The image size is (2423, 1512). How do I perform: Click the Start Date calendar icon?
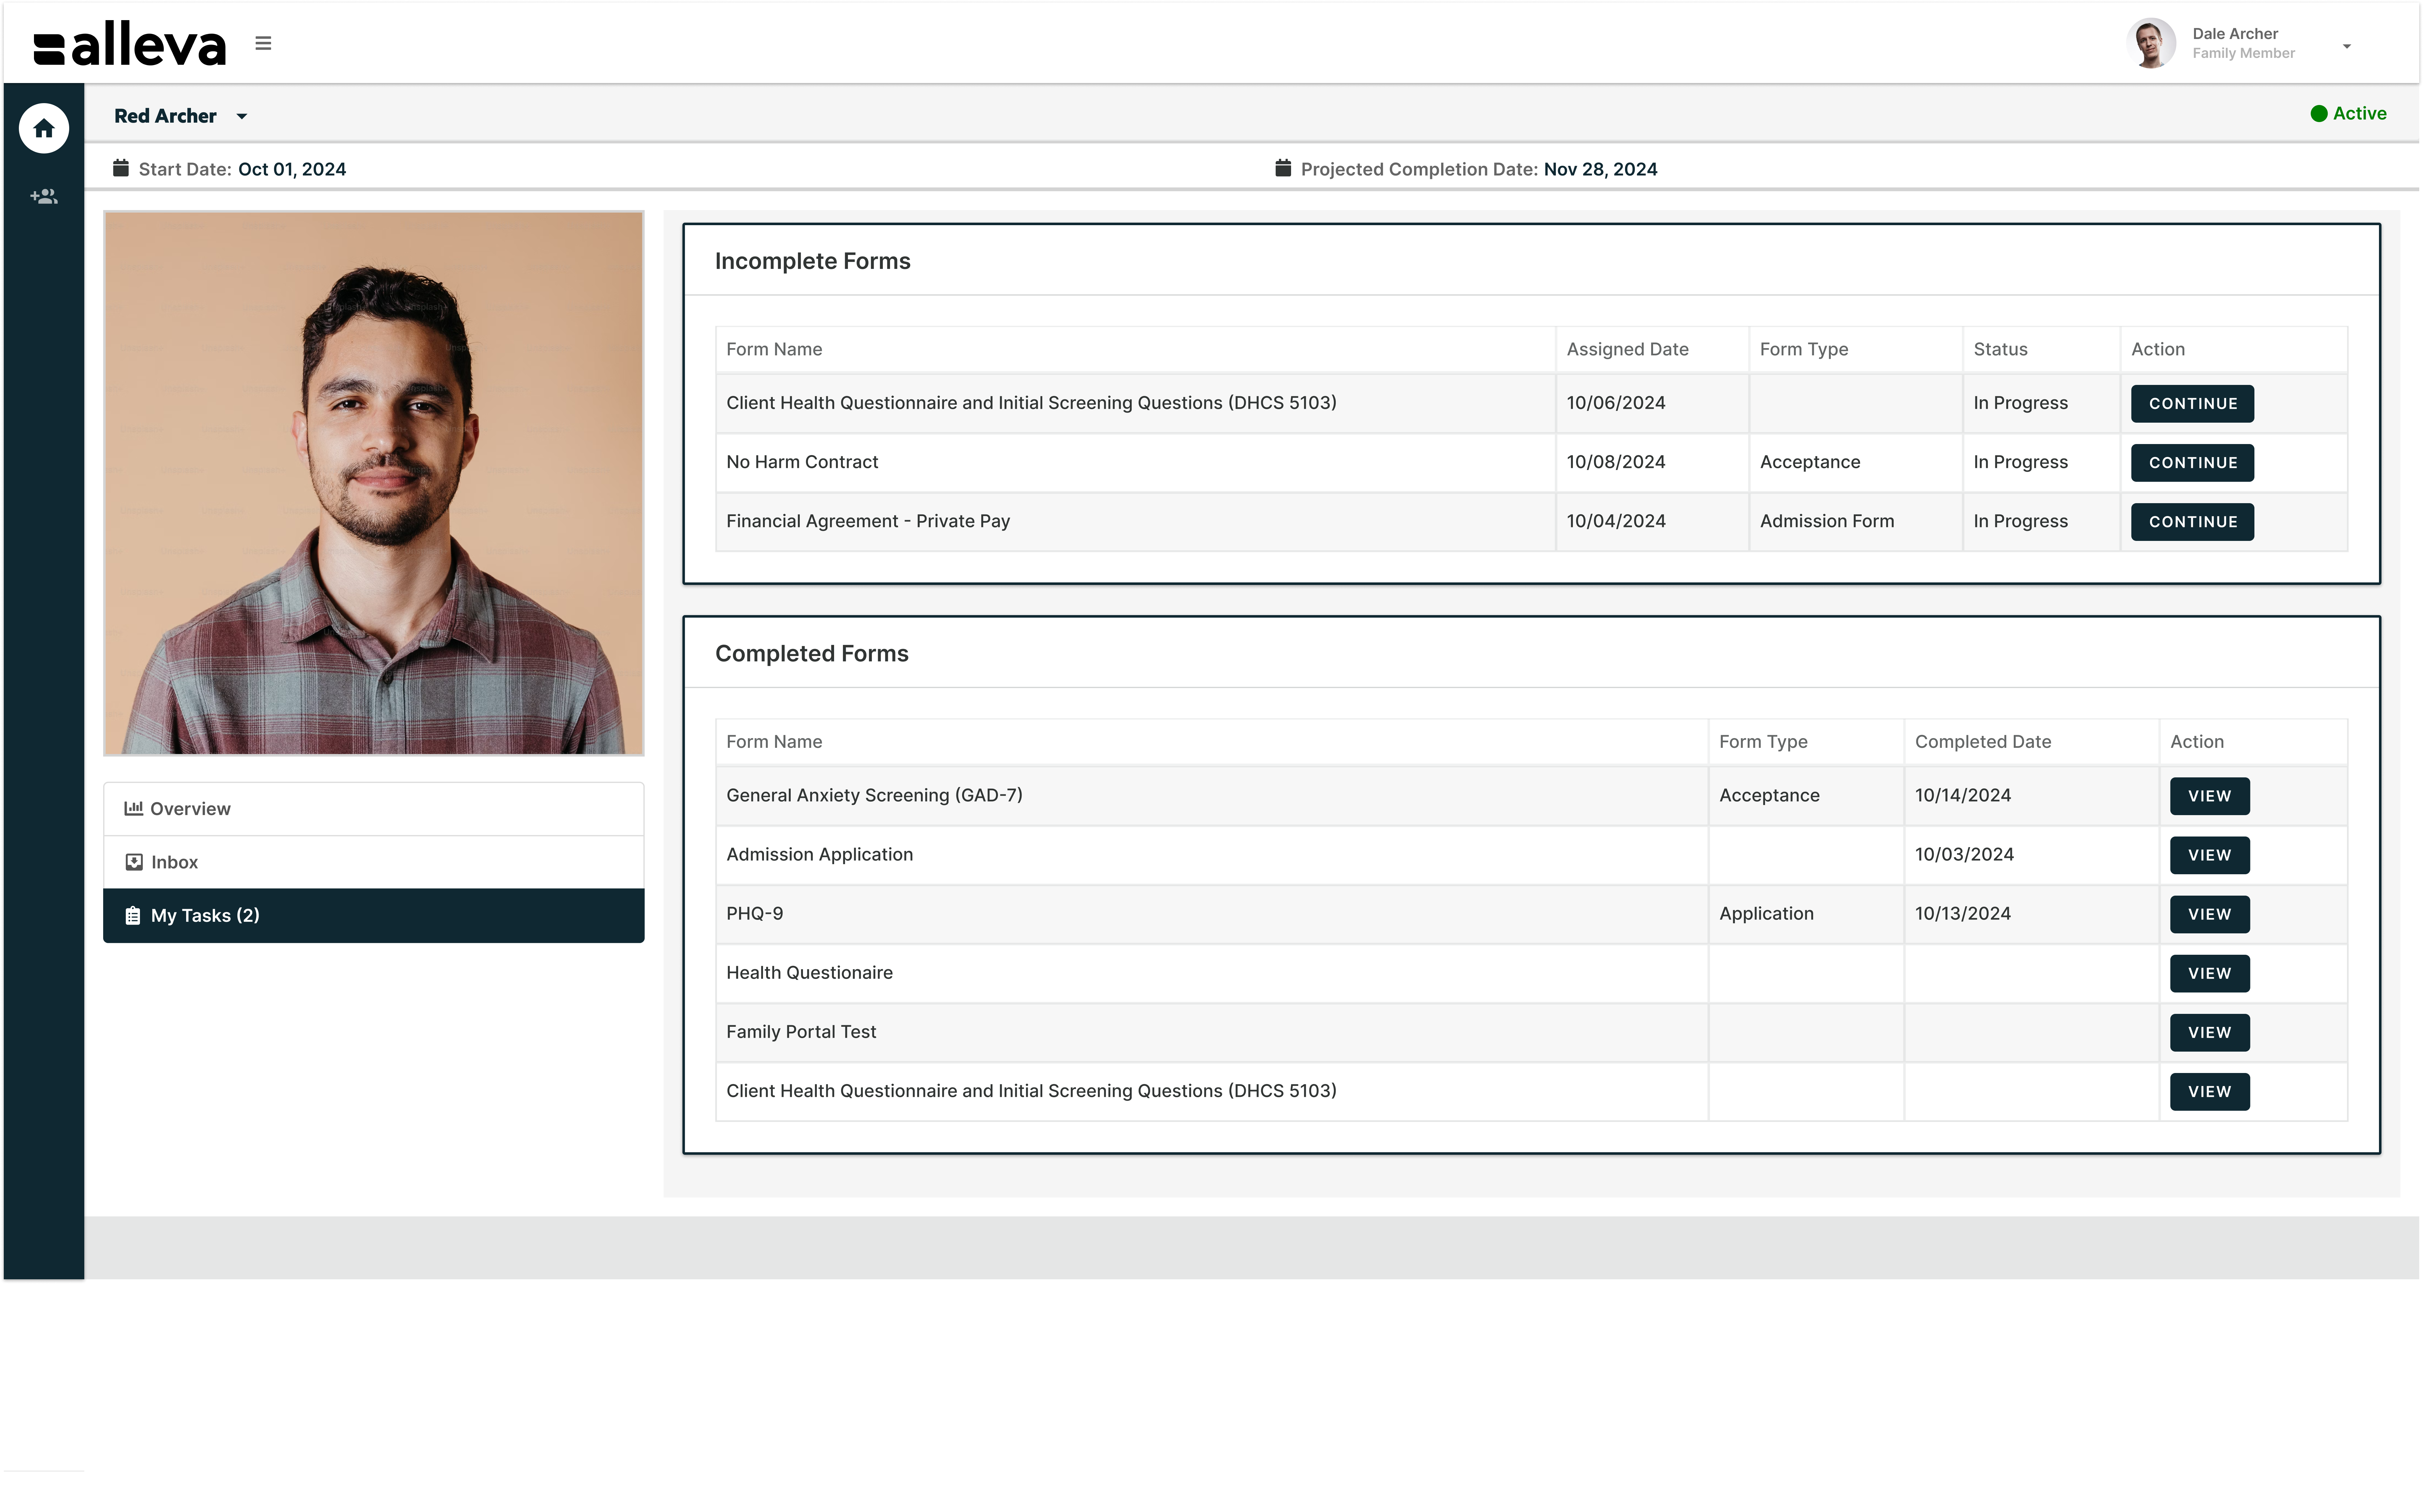coord(121,168)
